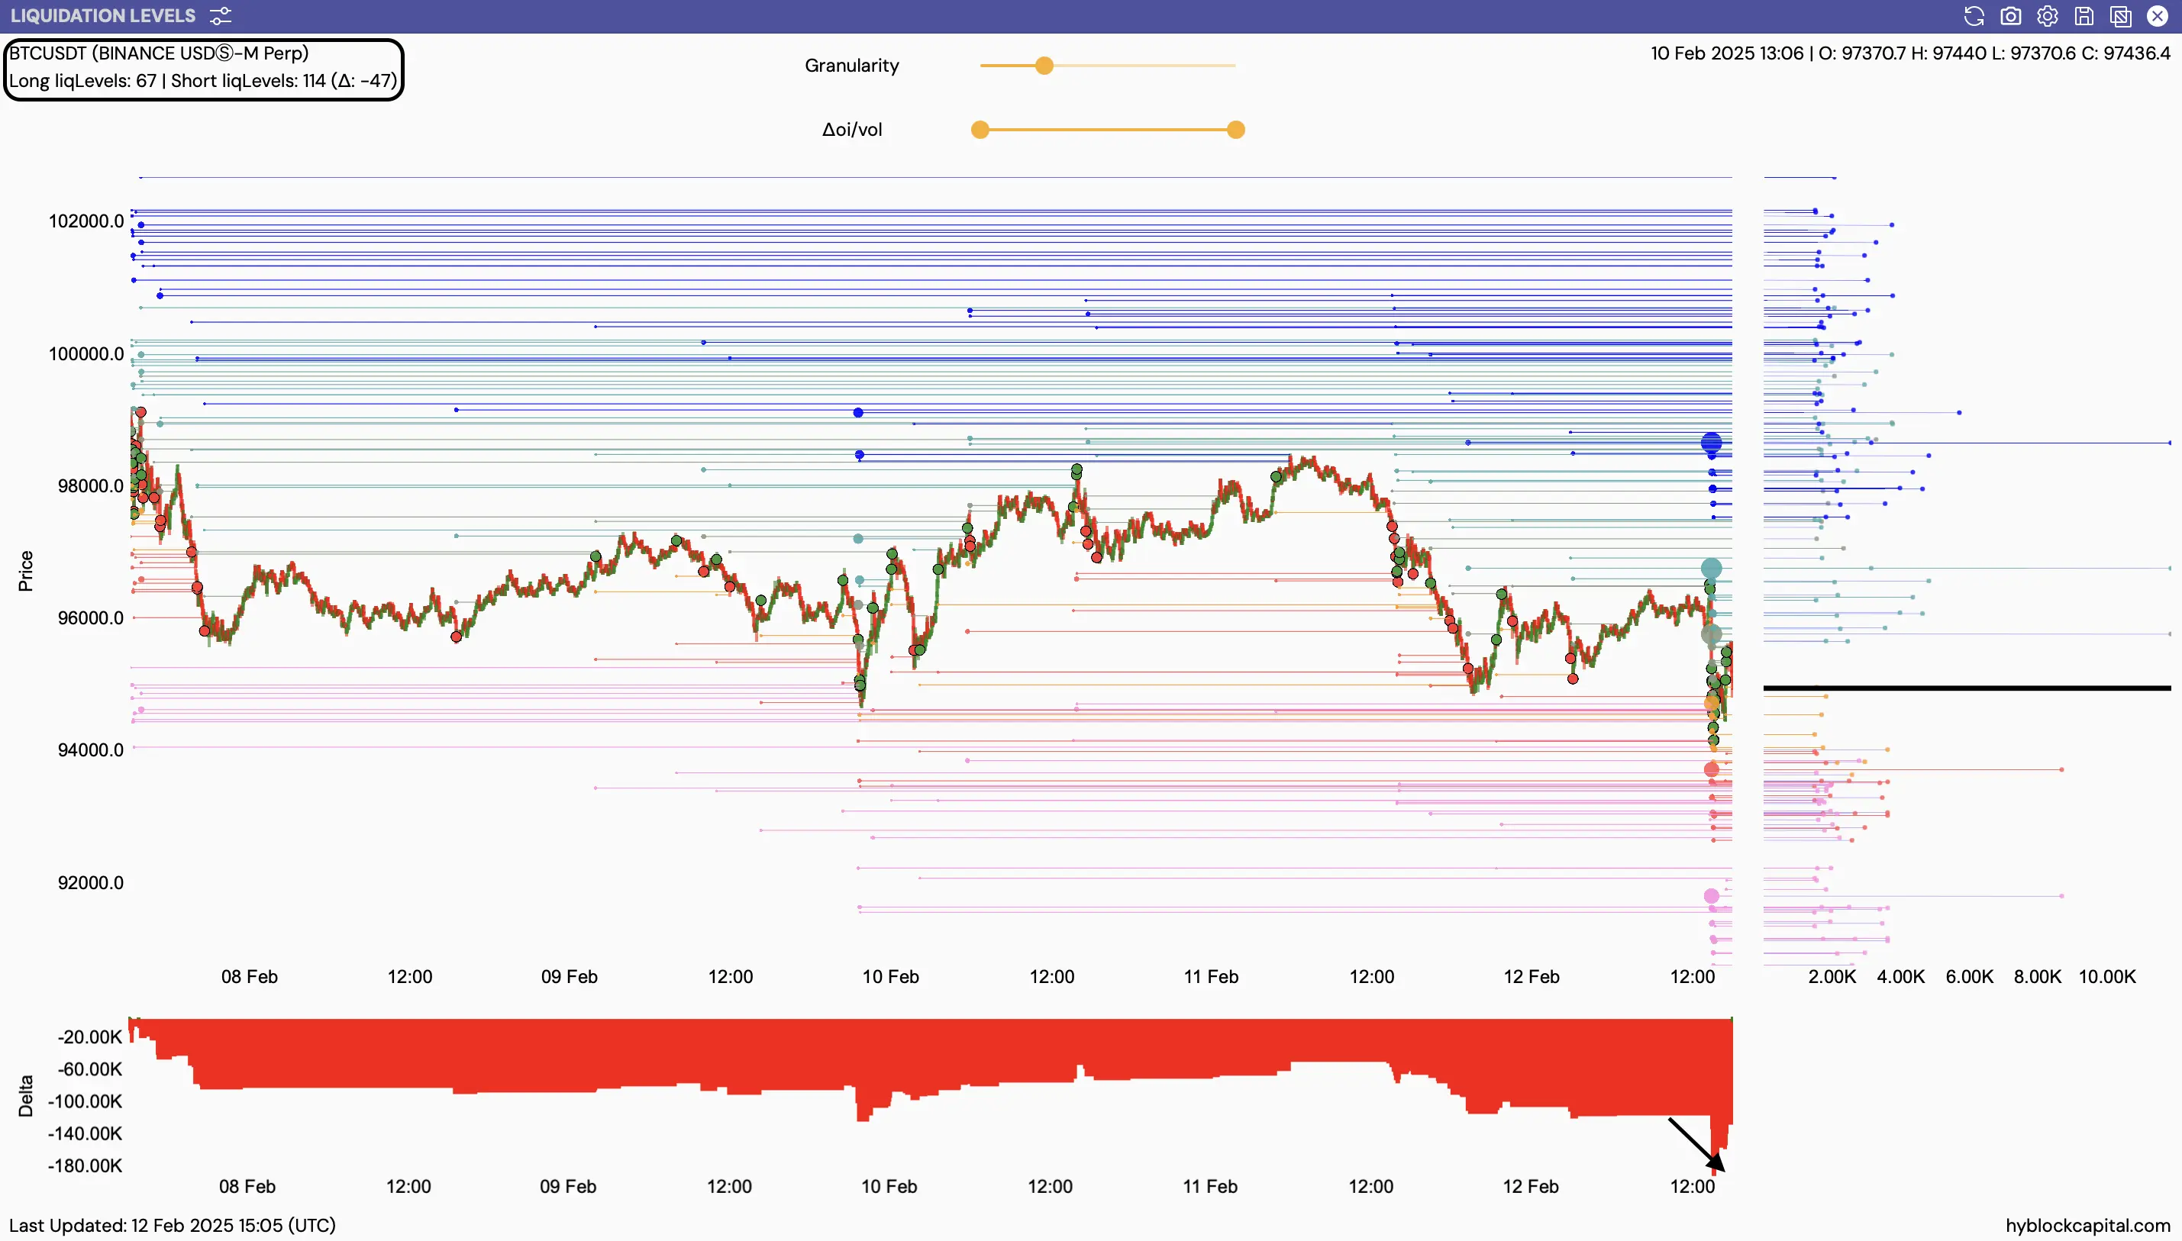Click the right Δoi/vol slider handle
This screenshot has width=2182, height=1241.
tap(1236, 130)
